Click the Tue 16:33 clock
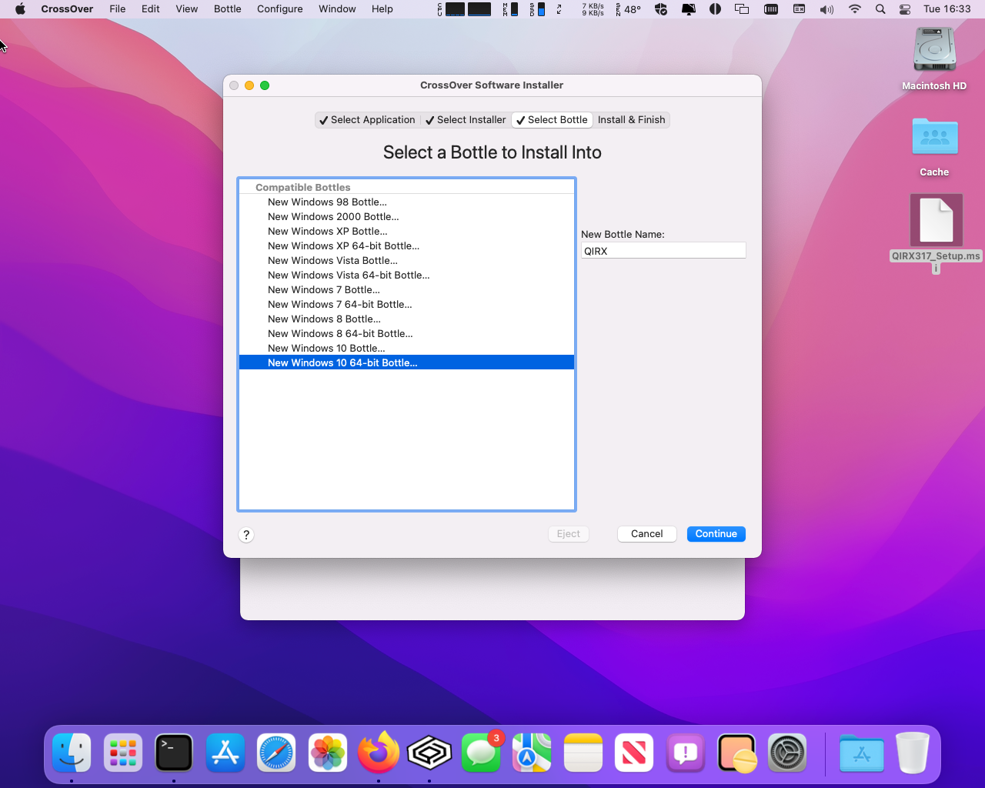The width and height of the screenshot is (985, 788). click(947, 9)
